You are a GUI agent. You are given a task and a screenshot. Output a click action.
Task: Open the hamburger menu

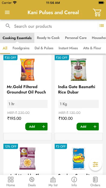(x=7, y=12)
